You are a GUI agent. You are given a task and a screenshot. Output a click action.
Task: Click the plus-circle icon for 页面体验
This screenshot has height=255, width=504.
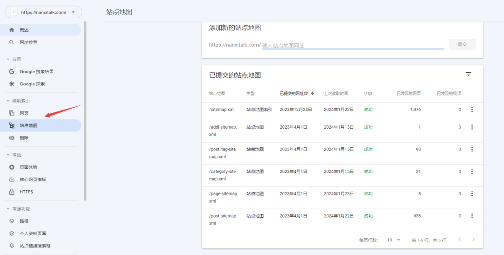(x=12, y=167)
